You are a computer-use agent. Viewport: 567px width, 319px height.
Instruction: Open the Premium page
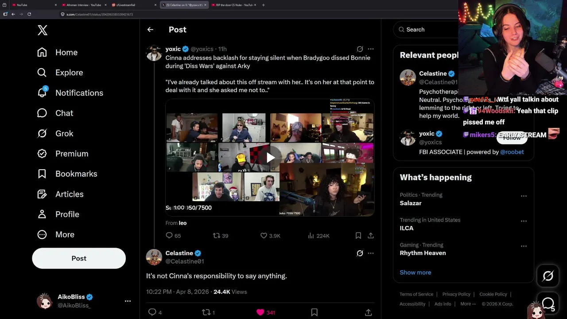[62, 154]
